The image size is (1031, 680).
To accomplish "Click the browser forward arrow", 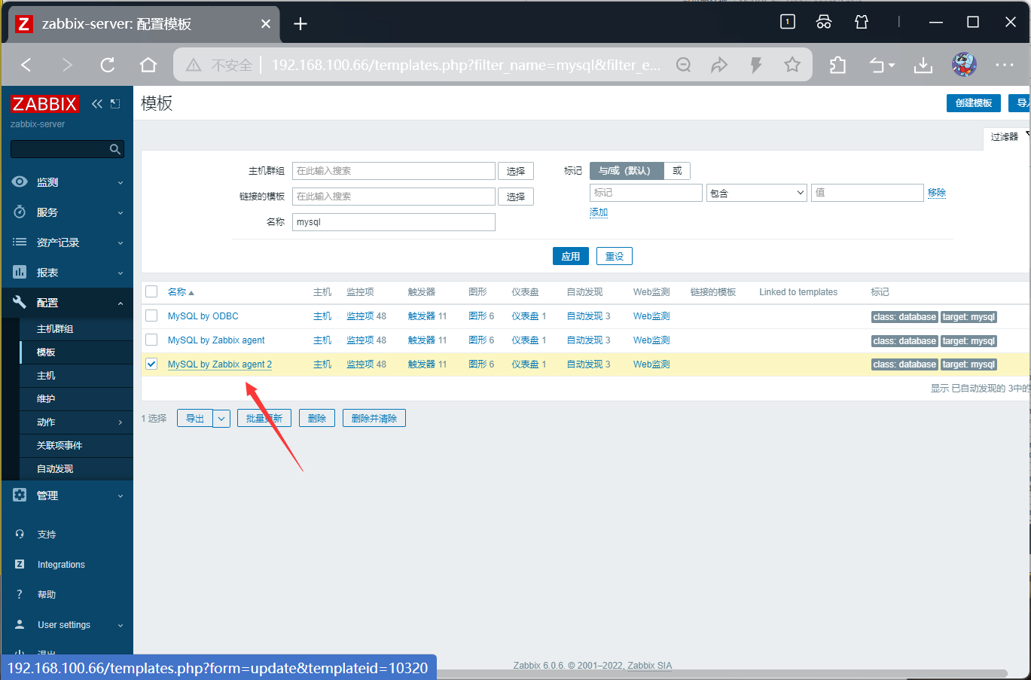I will (67, 65).
